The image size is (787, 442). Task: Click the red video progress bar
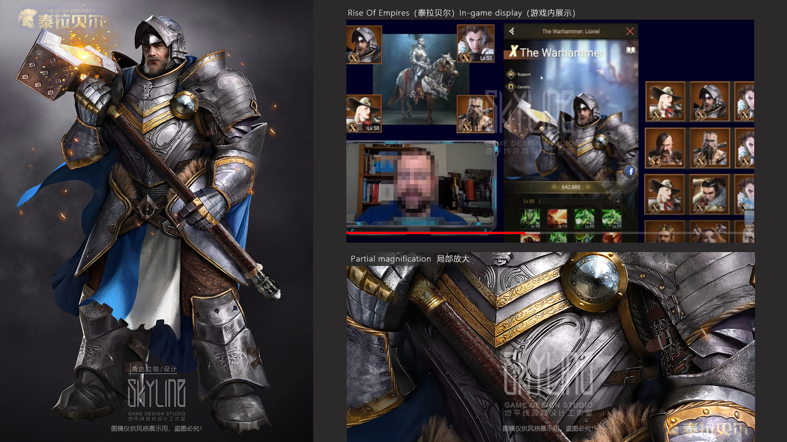click(436, 233)
